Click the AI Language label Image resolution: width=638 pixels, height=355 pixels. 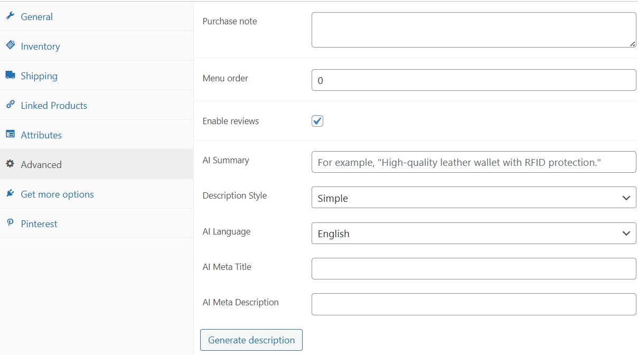[227, 231]
